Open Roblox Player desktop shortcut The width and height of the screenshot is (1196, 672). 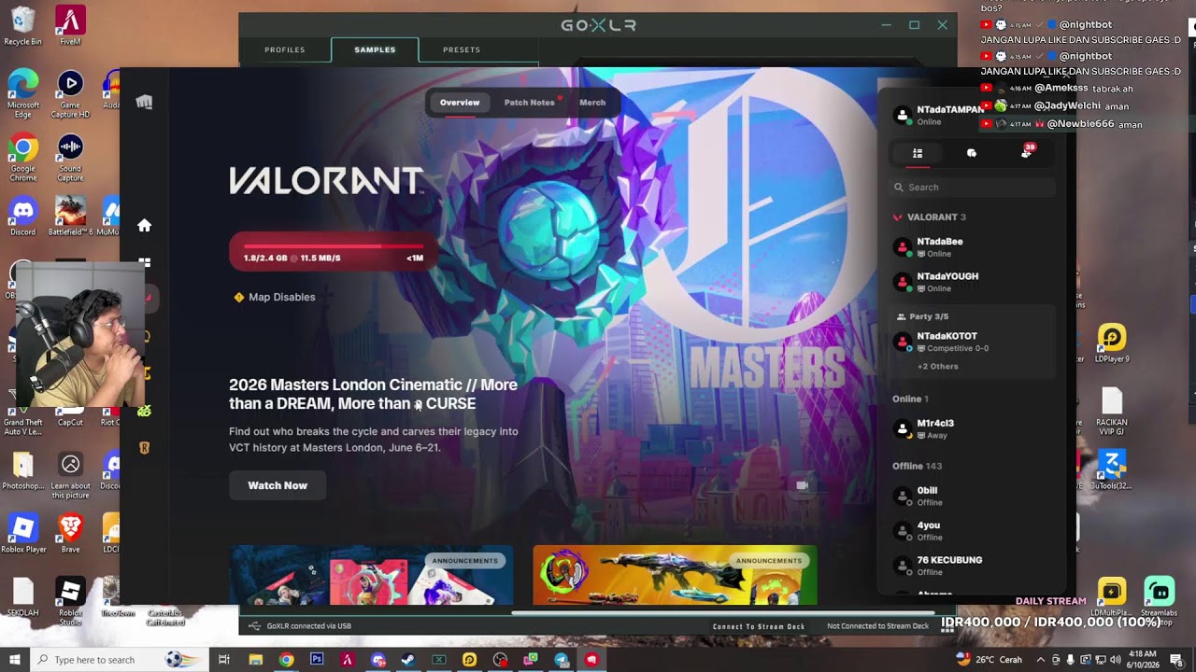point(22,534)
